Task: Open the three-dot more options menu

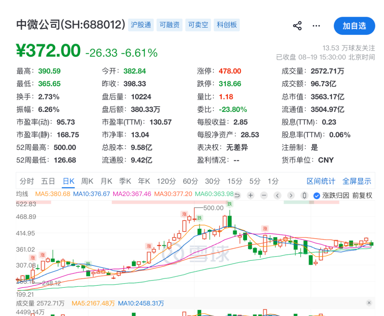Action: point(316,26)
